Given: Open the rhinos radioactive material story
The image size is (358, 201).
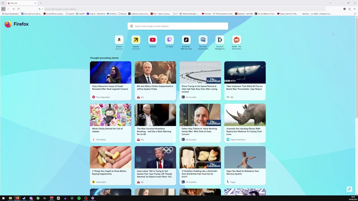Looking at the screenshot, I should (245, 123).
